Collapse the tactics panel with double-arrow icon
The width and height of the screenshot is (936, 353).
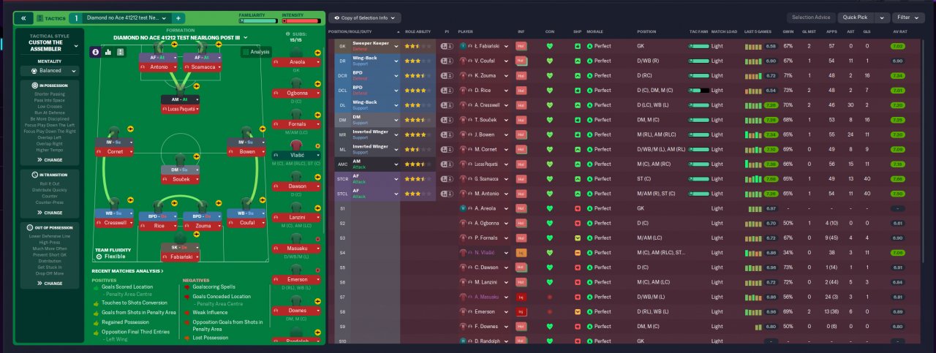(23, 18)
